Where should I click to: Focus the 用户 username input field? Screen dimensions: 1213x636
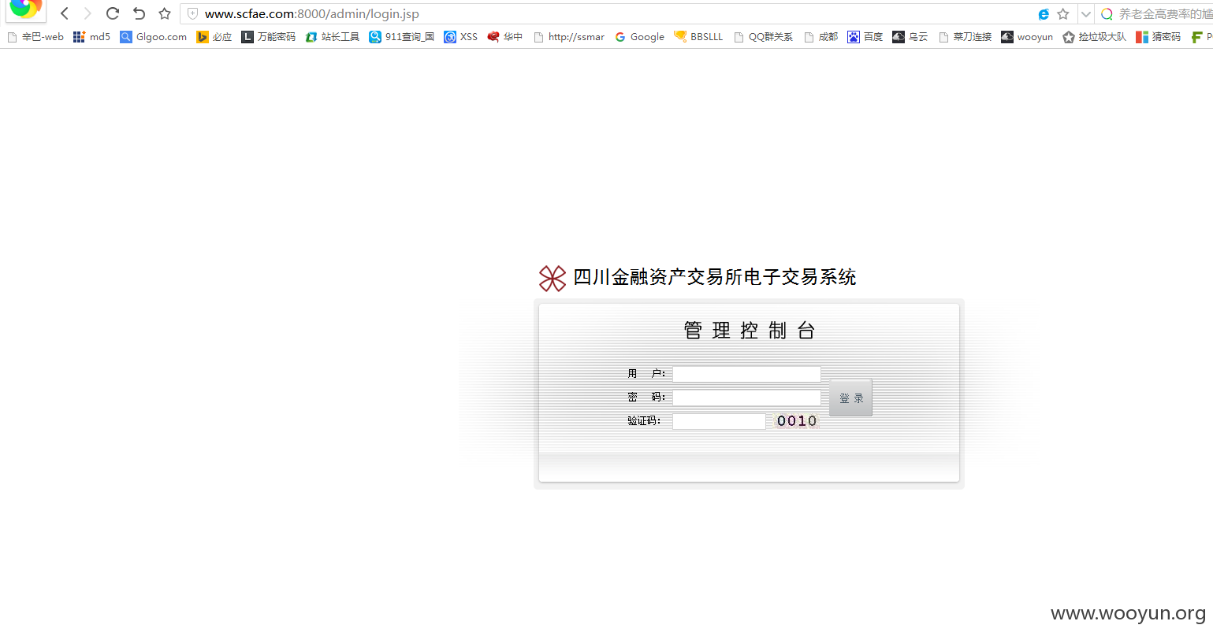(x=746, y=374)
